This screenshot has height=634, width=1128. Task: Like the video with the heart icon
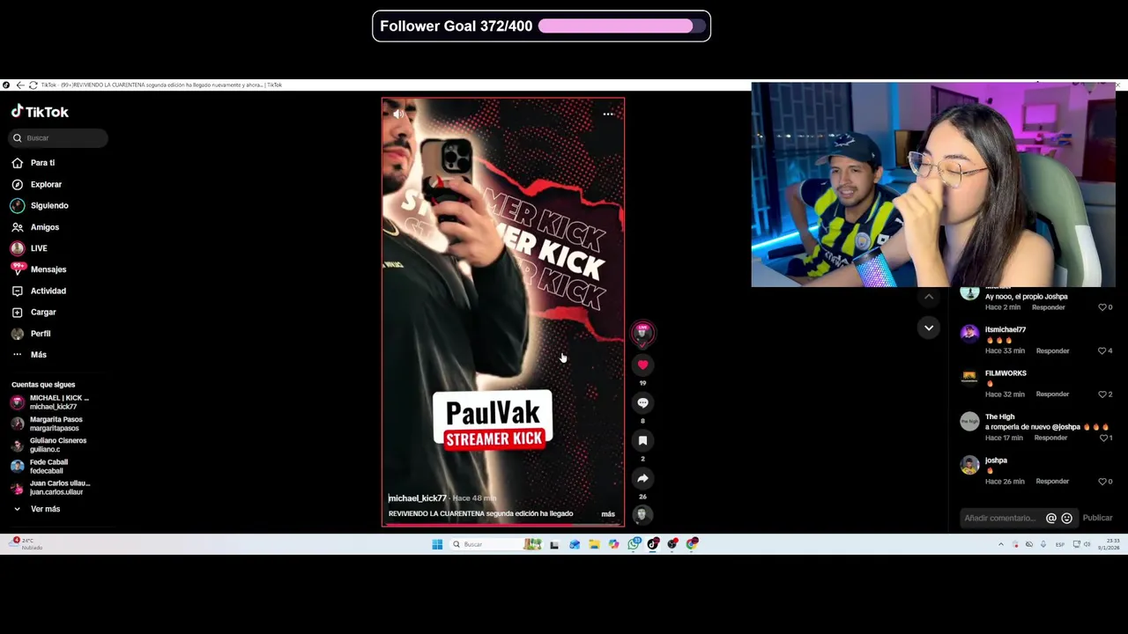642,365
